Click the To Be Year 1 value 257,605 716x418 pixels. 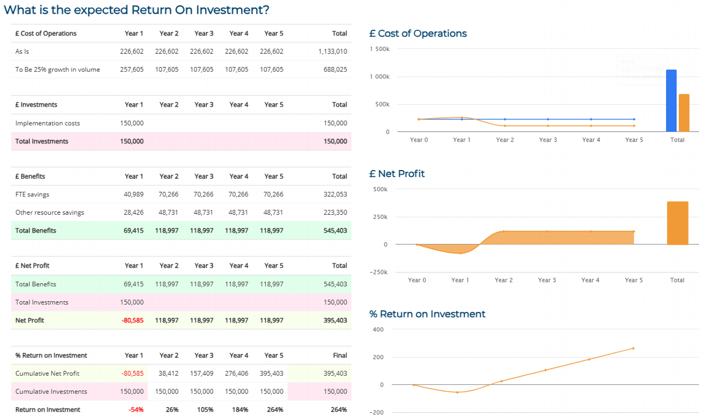(x=132, y=70)
